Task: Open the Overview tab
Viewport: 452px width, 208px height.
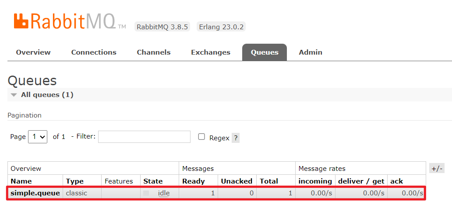Action: [33, 52]
